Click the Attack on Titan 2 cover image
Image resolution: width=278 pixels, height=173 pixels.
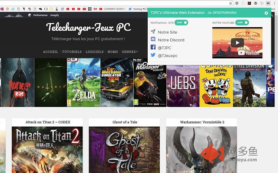[47, 150]
